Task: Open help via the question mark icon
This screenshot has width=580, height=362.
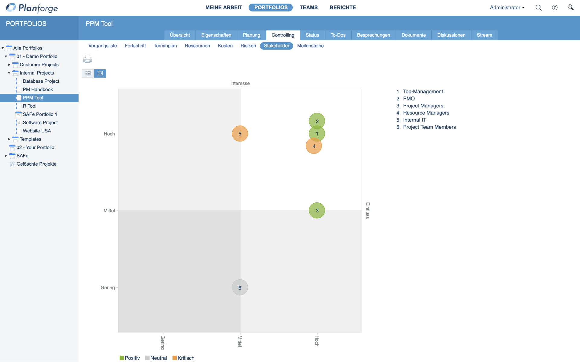Action: point(555,8)
